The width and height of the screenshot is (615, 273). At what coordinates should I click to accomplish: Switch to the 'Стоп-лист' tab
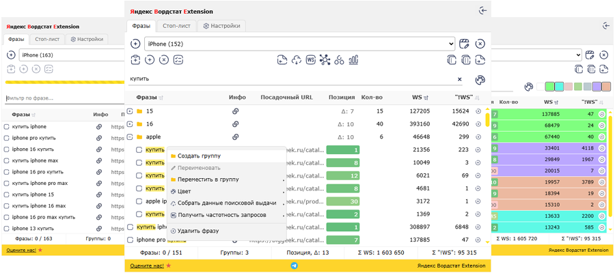click(x=177, y=26)
